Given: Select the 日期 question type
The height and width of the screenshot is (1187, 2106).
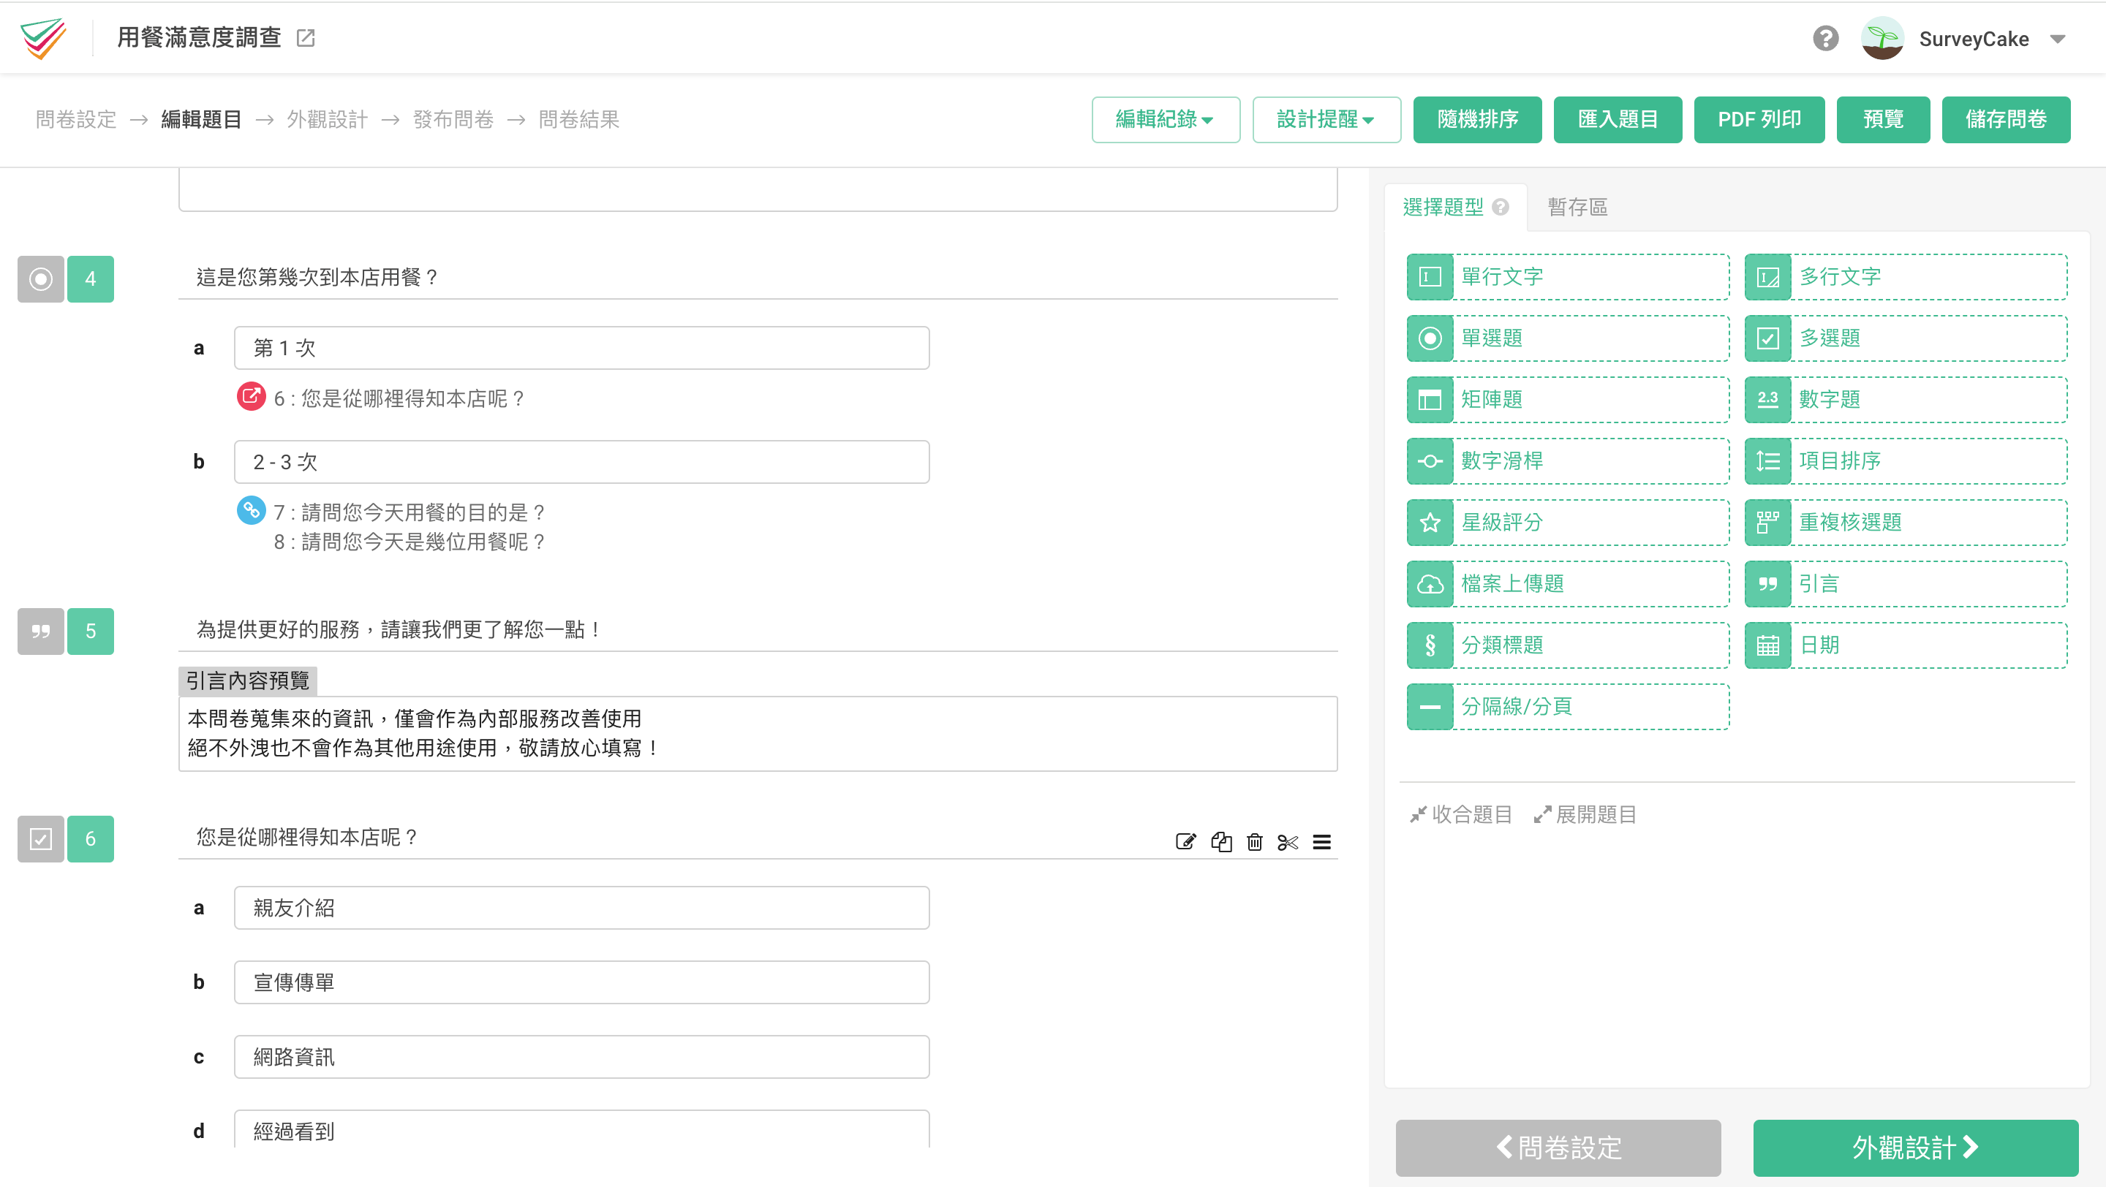Looking at the screenshot, I should (x=1906, y=645).
